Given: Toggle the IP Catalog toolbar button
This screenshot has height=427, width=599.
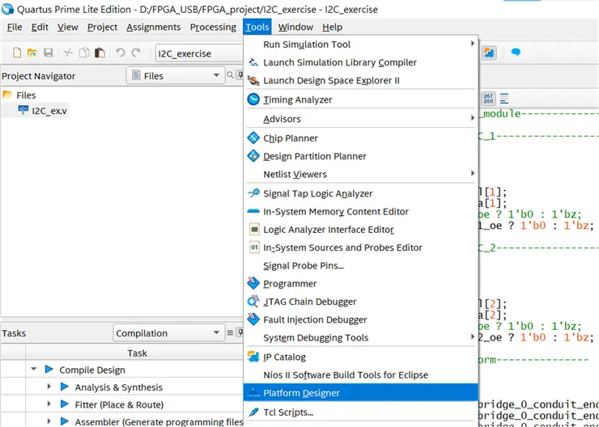Looking at the screenshot, I should point(489,53).
